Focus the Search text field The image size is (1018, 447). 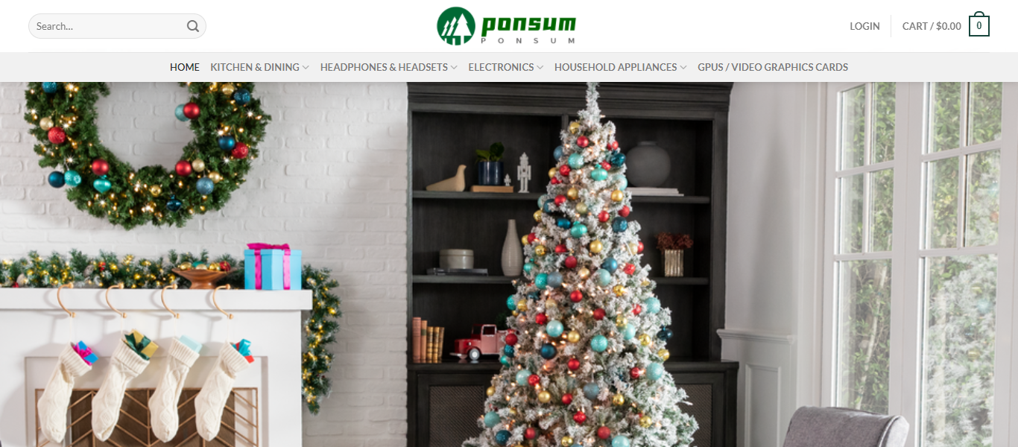[117, 26]
